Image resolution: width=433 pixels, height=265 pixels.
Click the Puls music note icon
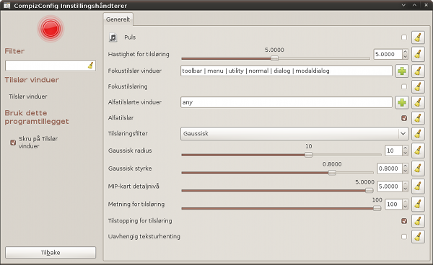point(113,37)
